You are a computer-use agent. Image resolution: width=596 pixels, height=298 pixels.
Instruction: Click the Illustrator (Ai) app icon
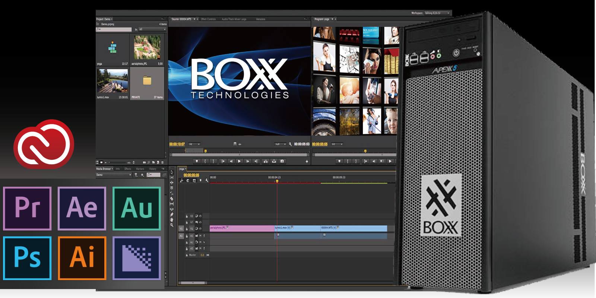[82, 258]
